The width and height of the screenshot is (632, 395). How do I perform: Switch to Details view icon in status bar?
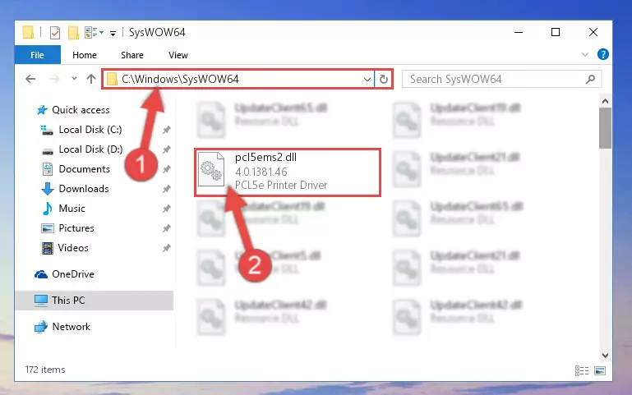[x=582, y=370]
